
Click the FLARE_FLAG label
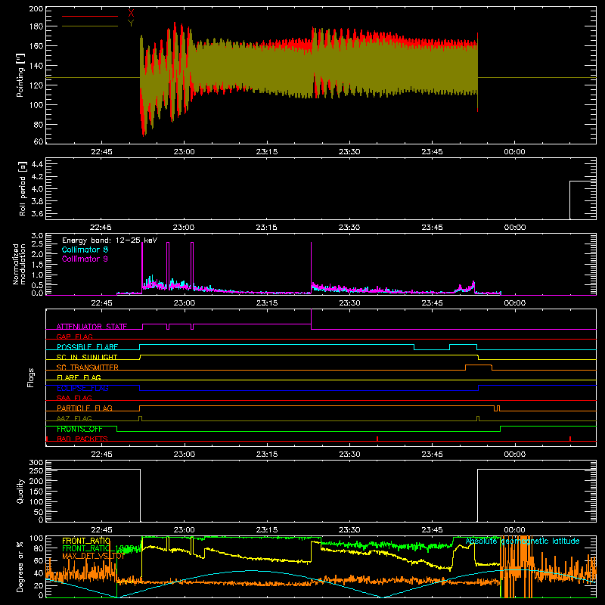79,377
